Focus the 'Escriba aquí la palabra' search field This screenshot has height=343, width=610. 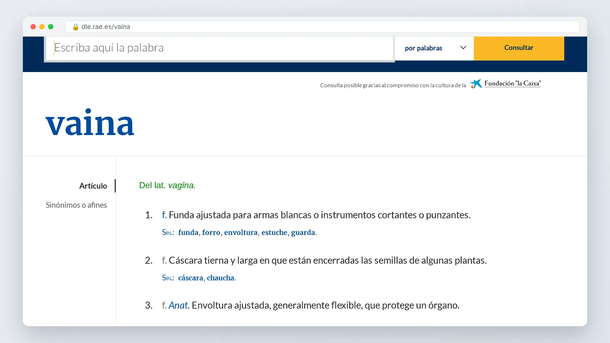(x=220, y=48)
